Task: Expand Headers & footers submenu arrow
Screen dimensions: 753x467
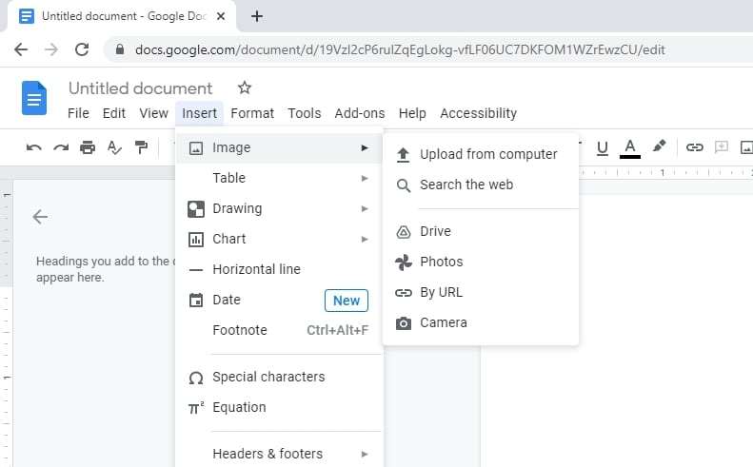Action: point(365,454)
